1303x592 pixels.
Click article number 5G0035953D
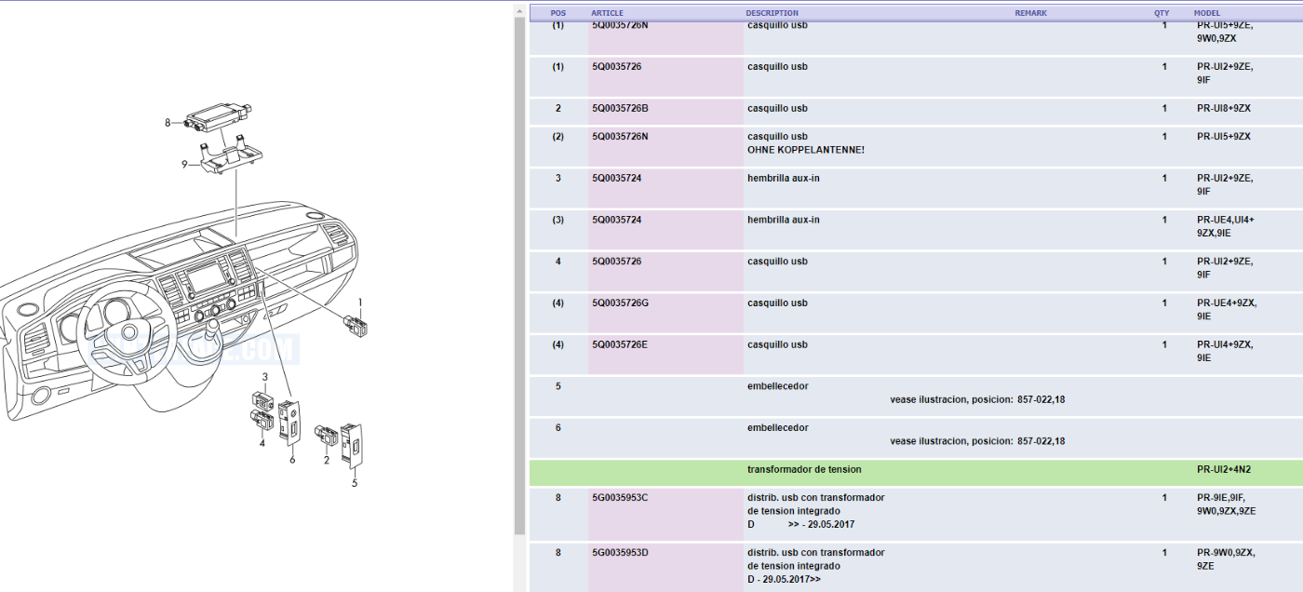(620, 552)
